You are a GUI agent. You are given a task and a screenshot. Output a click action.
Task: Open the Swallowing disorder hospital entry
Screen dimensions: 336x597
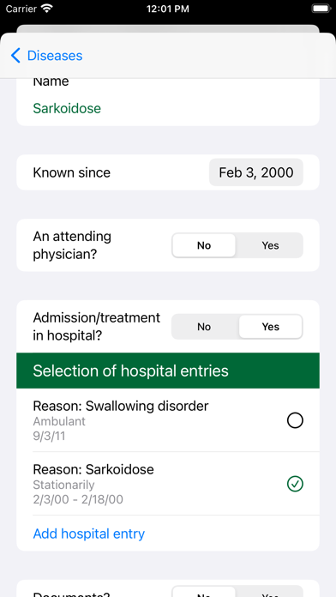tap(168, 420)
